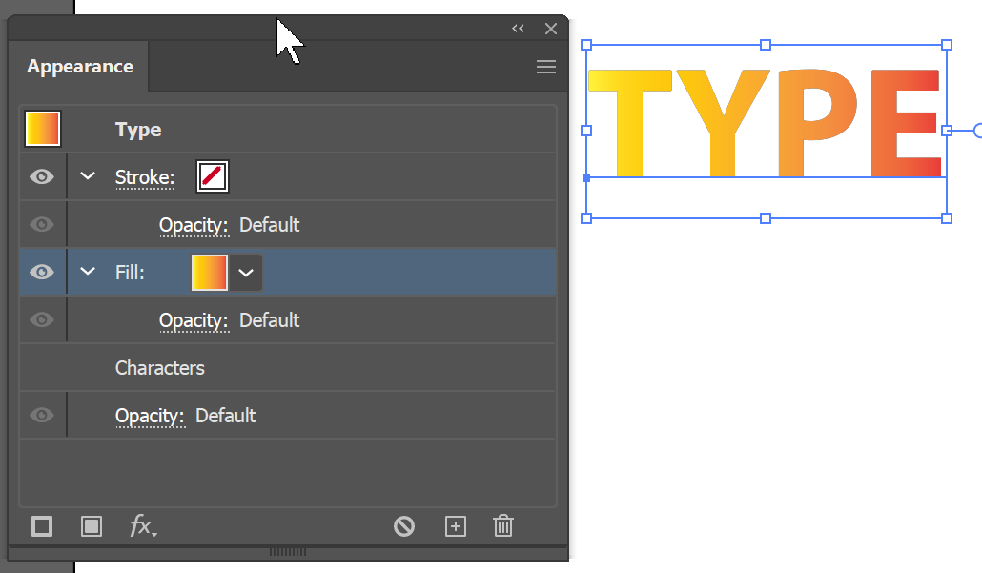
Task: Toggle visibility of the Stroke row
Action: click(x=41, y=176)
